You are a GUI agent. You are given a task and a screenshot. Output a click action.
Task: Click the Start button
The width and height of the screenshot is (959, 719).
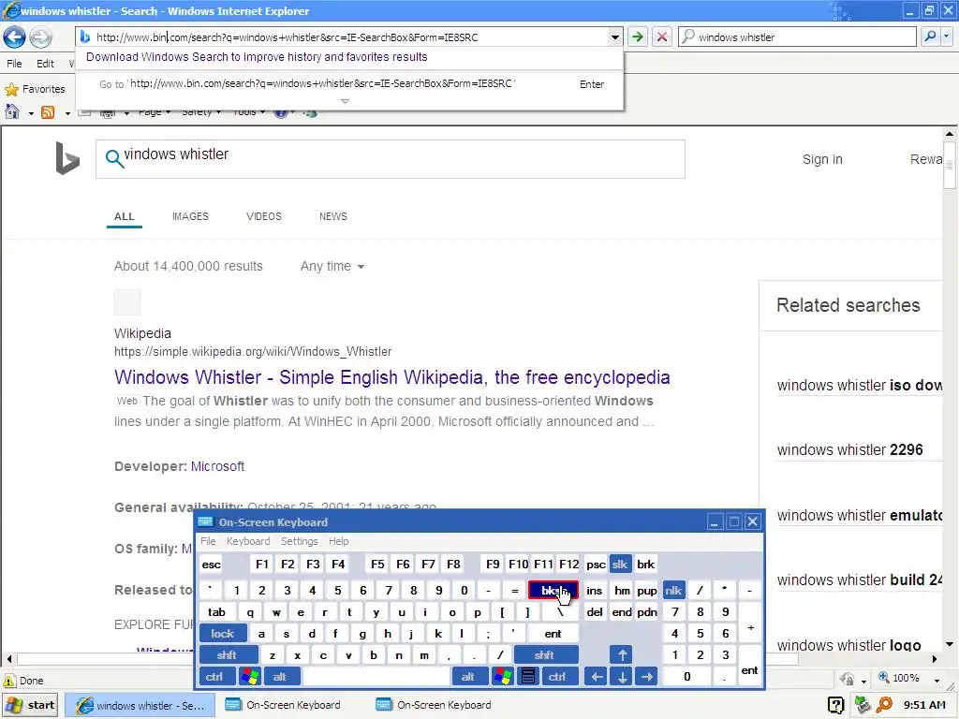pyautogui.click(x=30, y=706)
